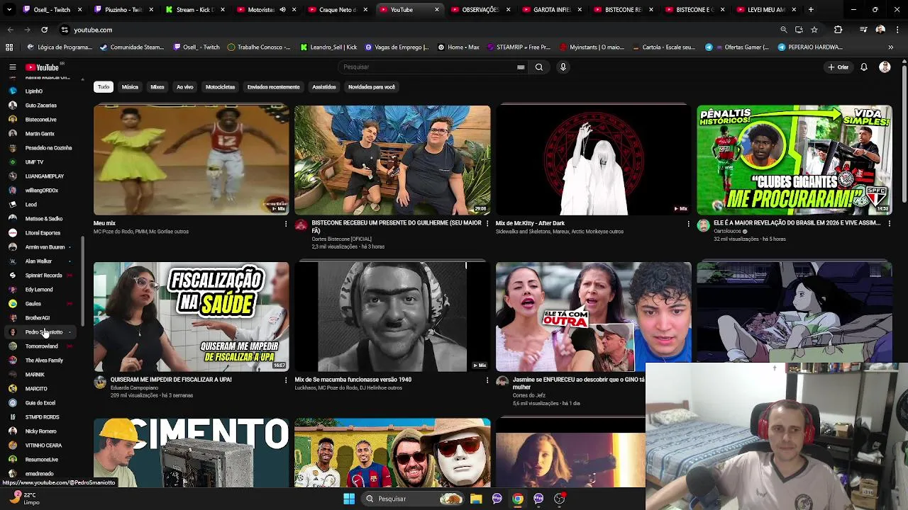
Task: Open Chrome apps grid in bookmarks bar
Action: click(x=9, y=47)
